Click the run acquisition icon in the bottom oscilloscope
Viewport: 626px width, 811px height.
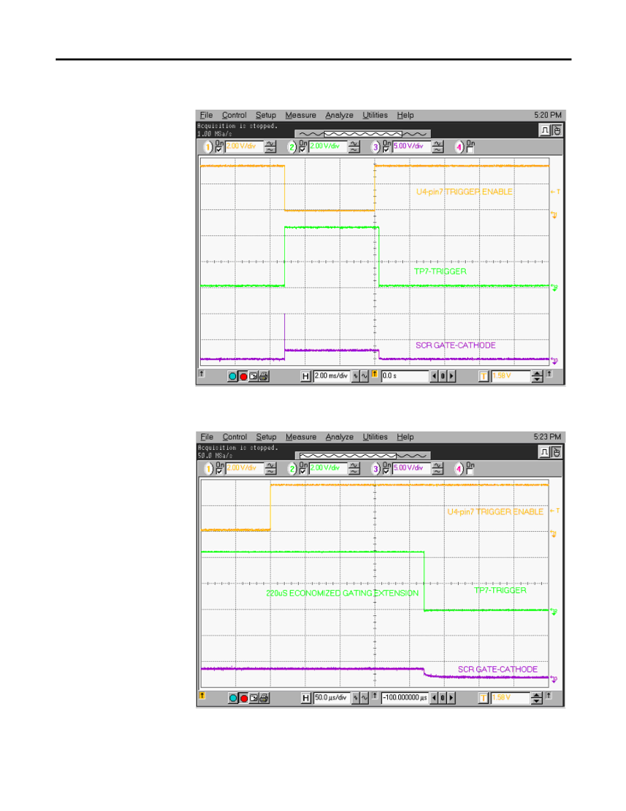(233, 698)
